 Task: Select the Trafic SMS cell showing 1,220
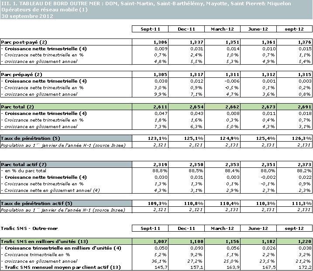coord(295,241)
